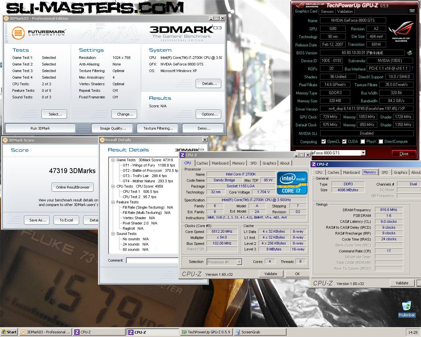Open the Processor #1 selection dropdown in CPU-Z
The image size is (421, 337).
(239, 262)
